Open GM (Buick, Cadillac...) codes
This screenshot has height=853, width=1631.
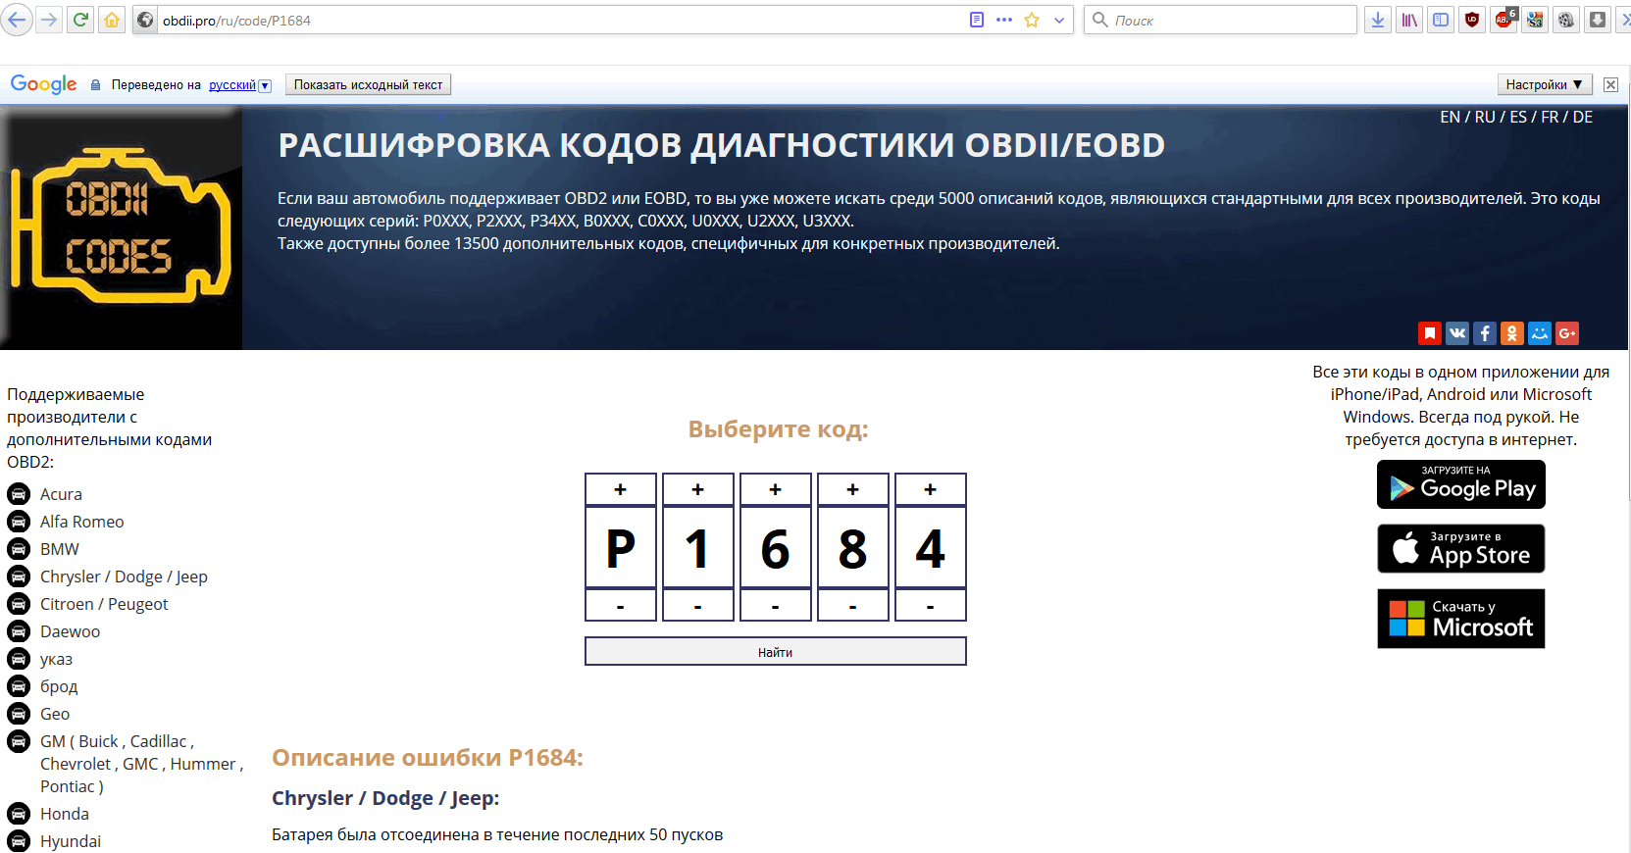pyautogui.click(x=141, y=764)
